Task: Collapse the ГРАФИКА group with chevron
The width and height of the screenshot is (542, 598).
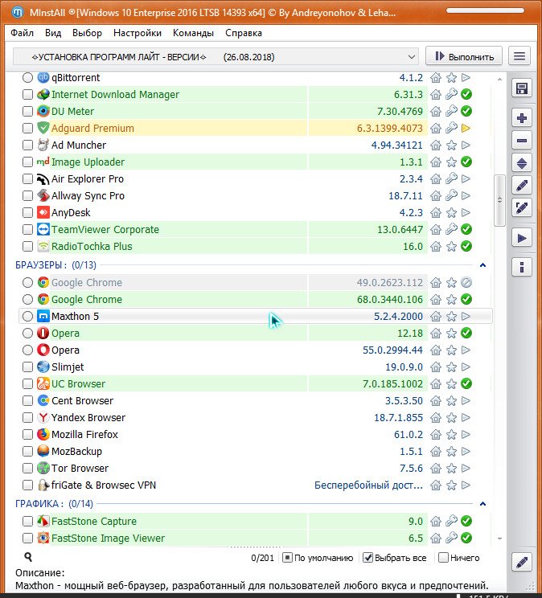Action: pos(482,504)
